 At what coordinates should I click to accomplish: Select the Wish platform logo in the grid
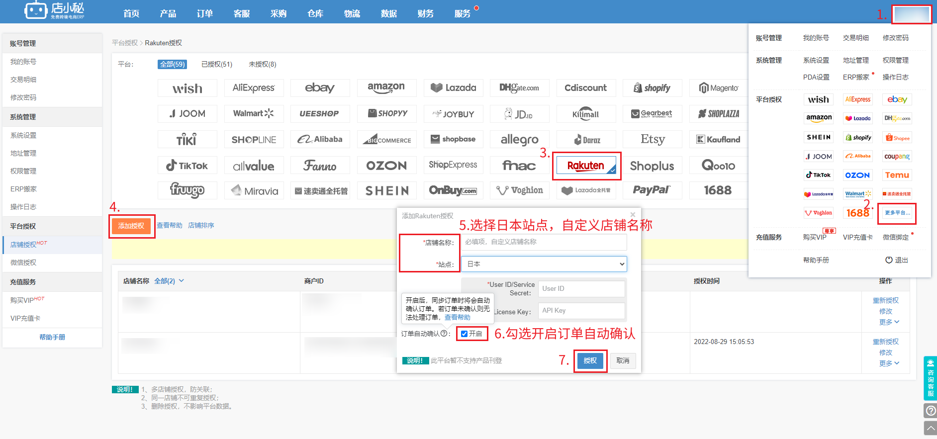tap(187, 88)
